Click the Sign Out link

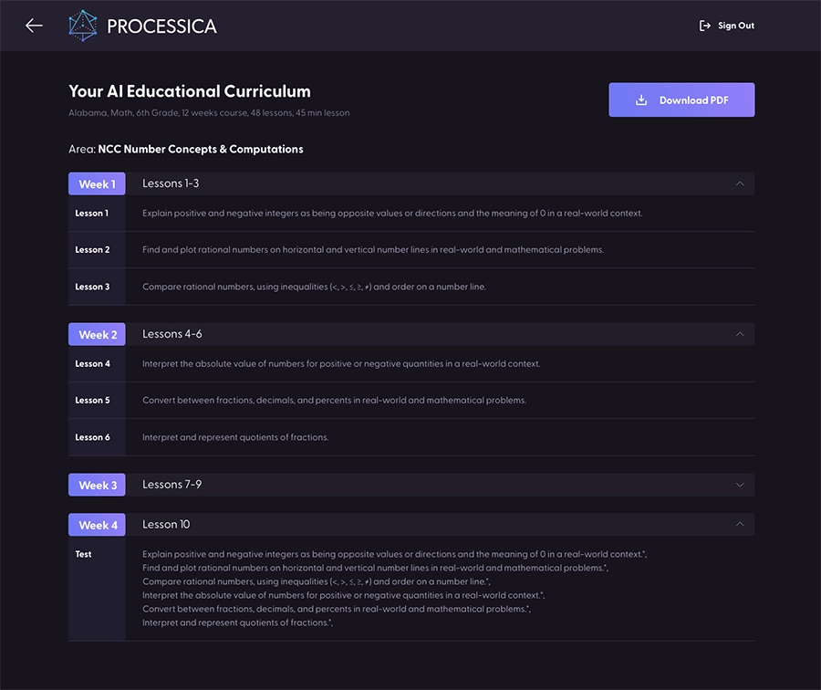[735, 26]
